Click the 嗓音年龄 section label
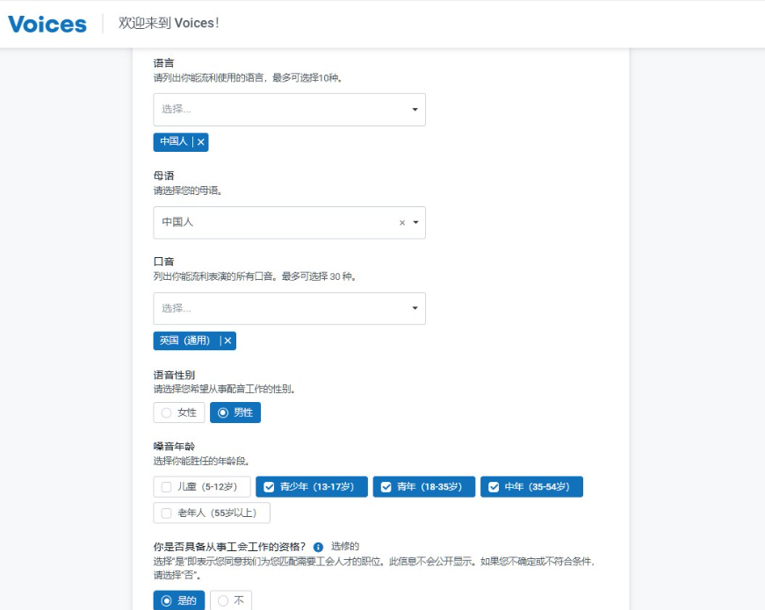The image size is (765, 610). pos(174,446)
